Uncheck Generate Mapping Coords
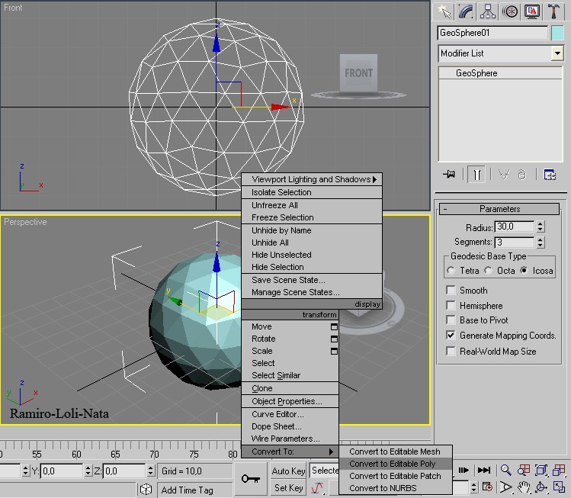This screenshot has height=498, width=571. coord(451,335)
